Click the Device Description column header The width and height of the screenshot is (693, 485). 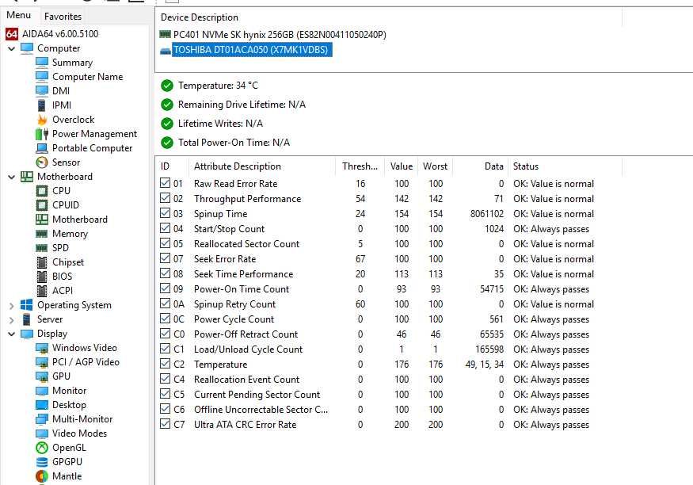click(x=389, y=17)
